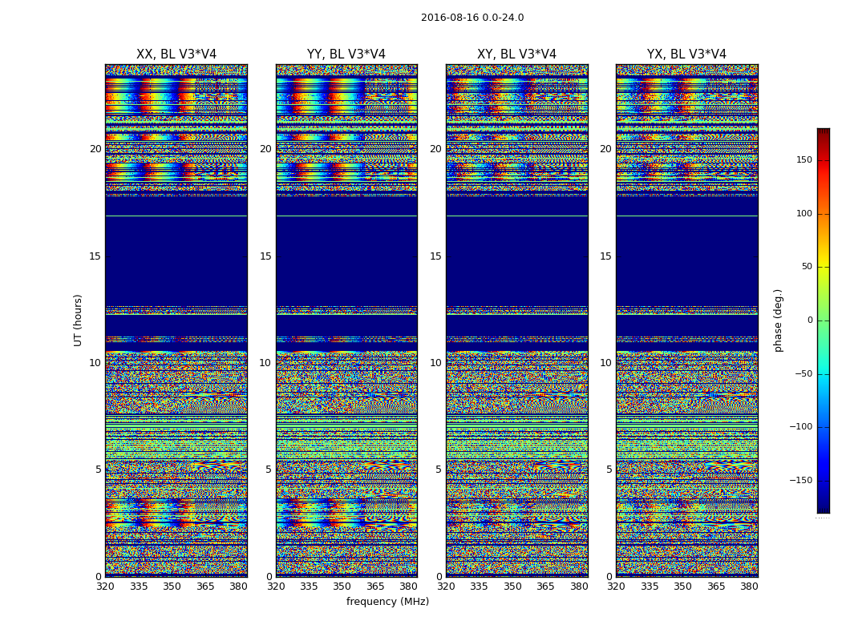Viewport: 842px width, 641px height.
Task: Click the "15" hour tick of XY panel
Action: click(x=436, y=256)
